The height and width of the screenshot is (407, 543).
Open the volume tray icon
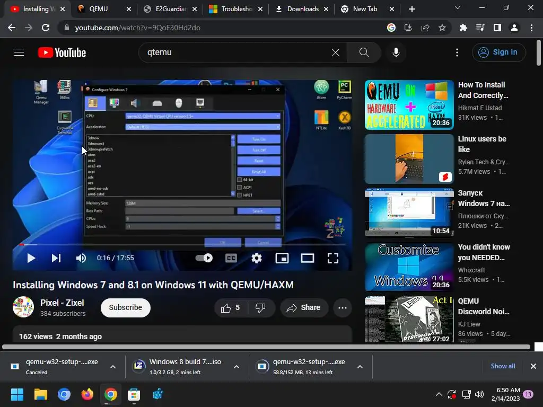(479, 394)
